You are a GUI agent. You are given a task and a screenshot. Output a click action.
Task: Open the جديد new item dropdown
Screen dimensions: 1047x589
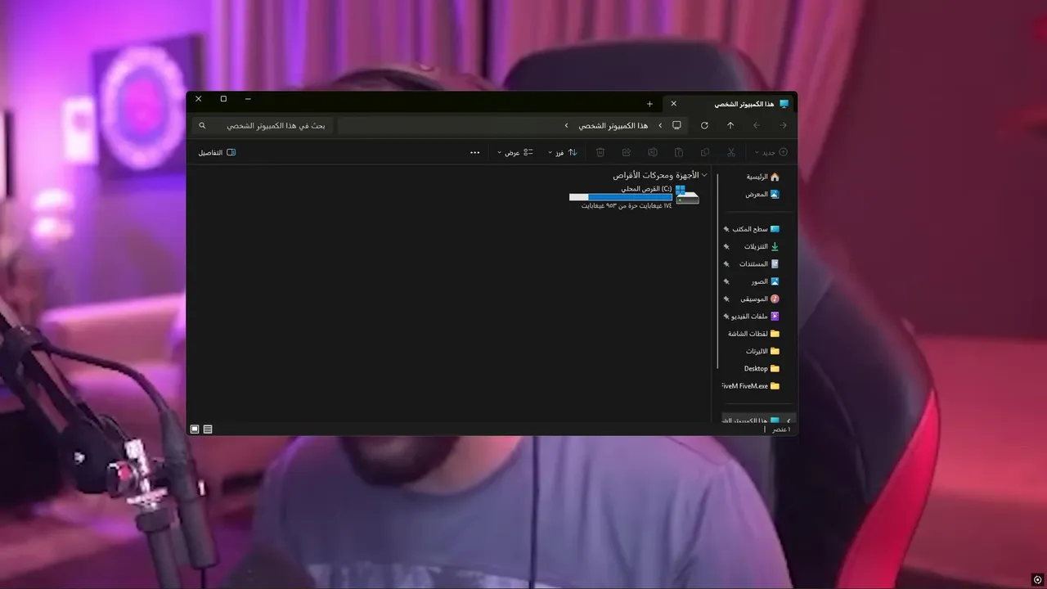click(x=771, y=152)
